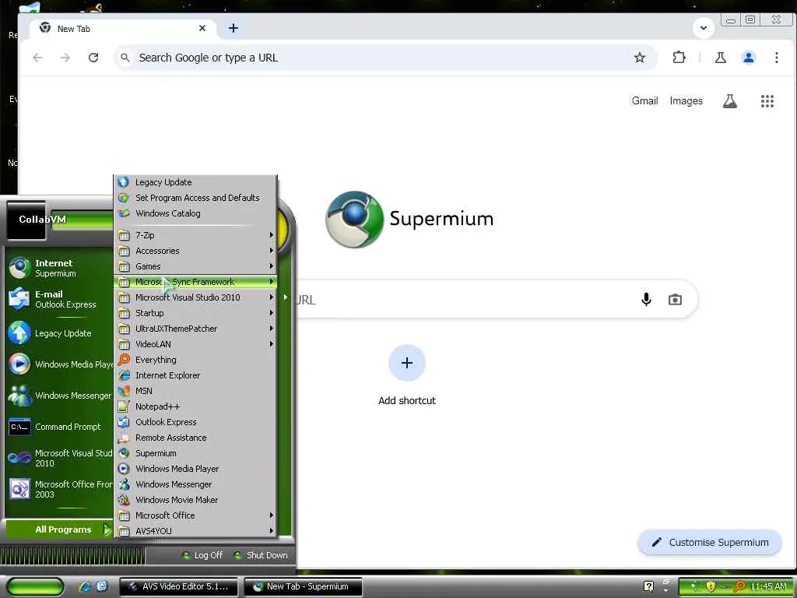Open the Images link
Screen dimensions: 797x598
point(686,100)
